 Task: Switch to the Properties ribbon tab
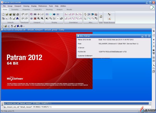26,10
